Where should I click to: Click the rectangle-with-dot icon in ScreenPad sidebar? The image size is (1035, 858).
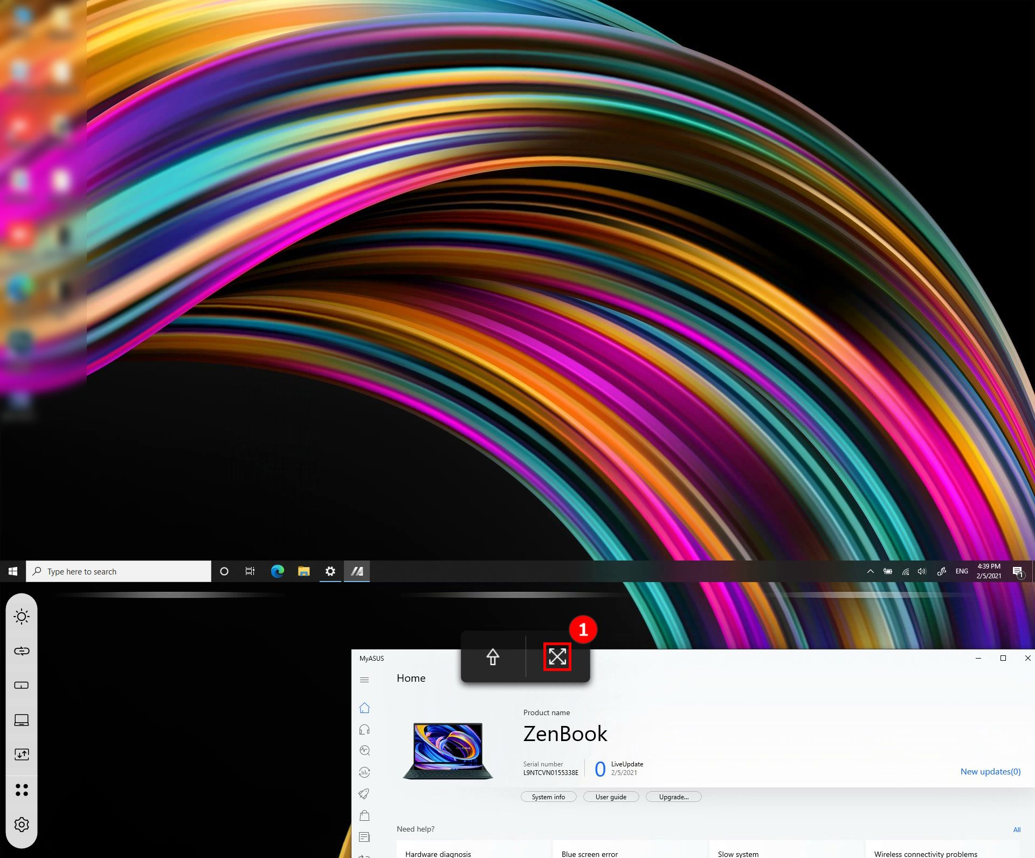click(22, 686)
